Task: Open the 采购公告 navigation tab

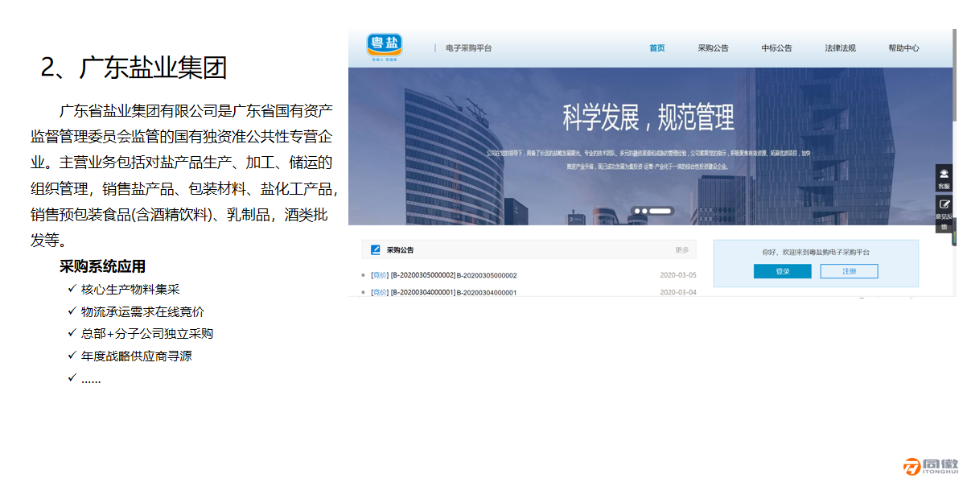Action: (x=713, y=48)
